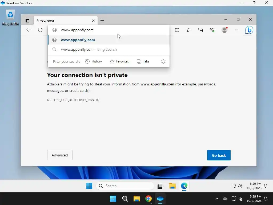This screenshot has height=205, width=273.
Task: Close the Privacy error tab
Action: (x=93, y=21)
